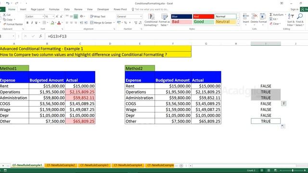Click the Align Right icon

(76, 23)
